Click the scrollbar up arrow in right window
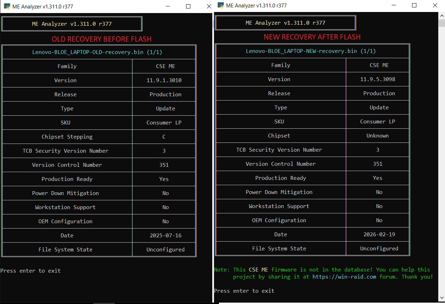The width and height of the screenshot is (445, 304). (441, 15)
